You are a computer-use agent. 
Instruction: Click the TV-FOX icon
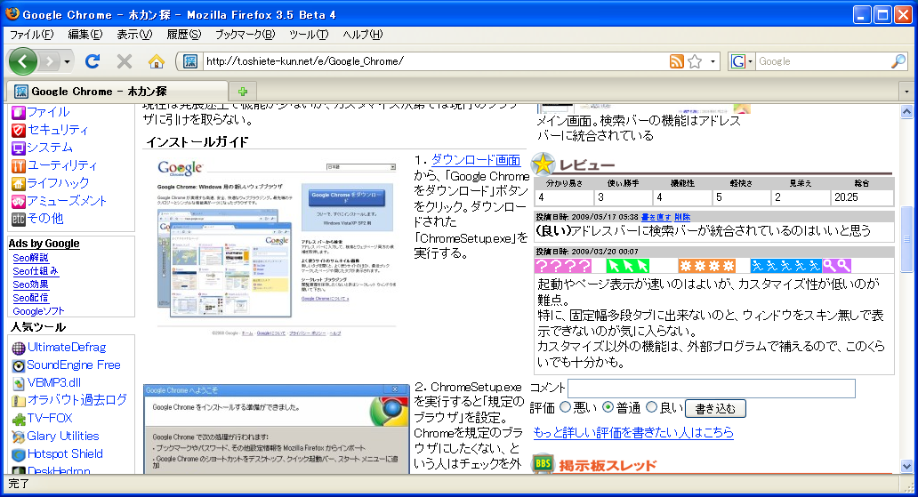(x=19, y=419)
